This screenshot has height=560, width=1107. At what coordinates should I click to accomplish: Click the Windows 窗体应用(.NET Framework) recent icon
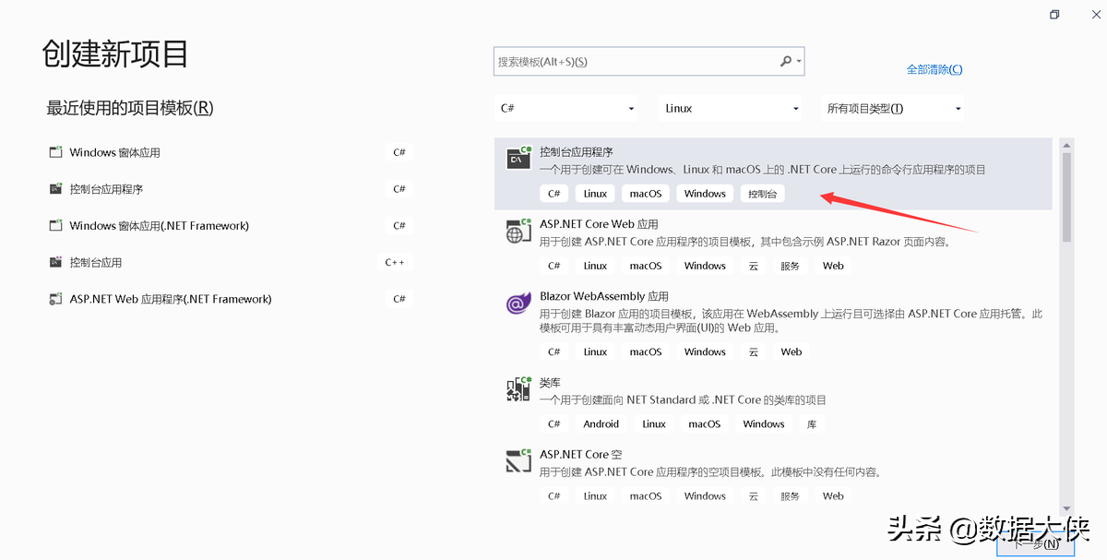pos(55,226)
